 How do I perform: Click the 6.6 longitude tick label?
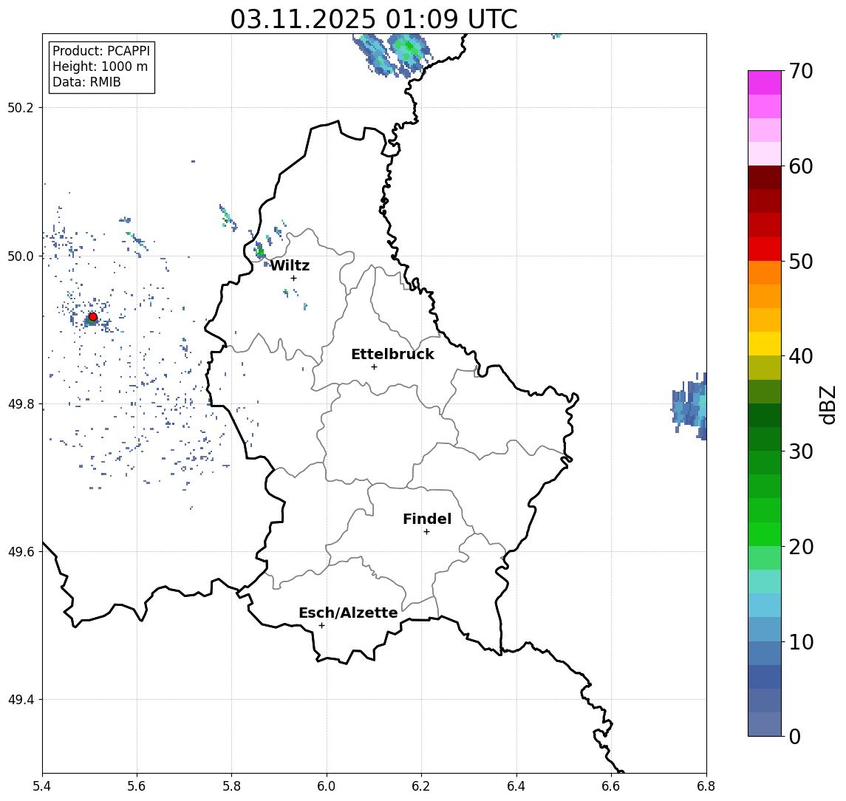pyautogui.click(x=611, y=786)
